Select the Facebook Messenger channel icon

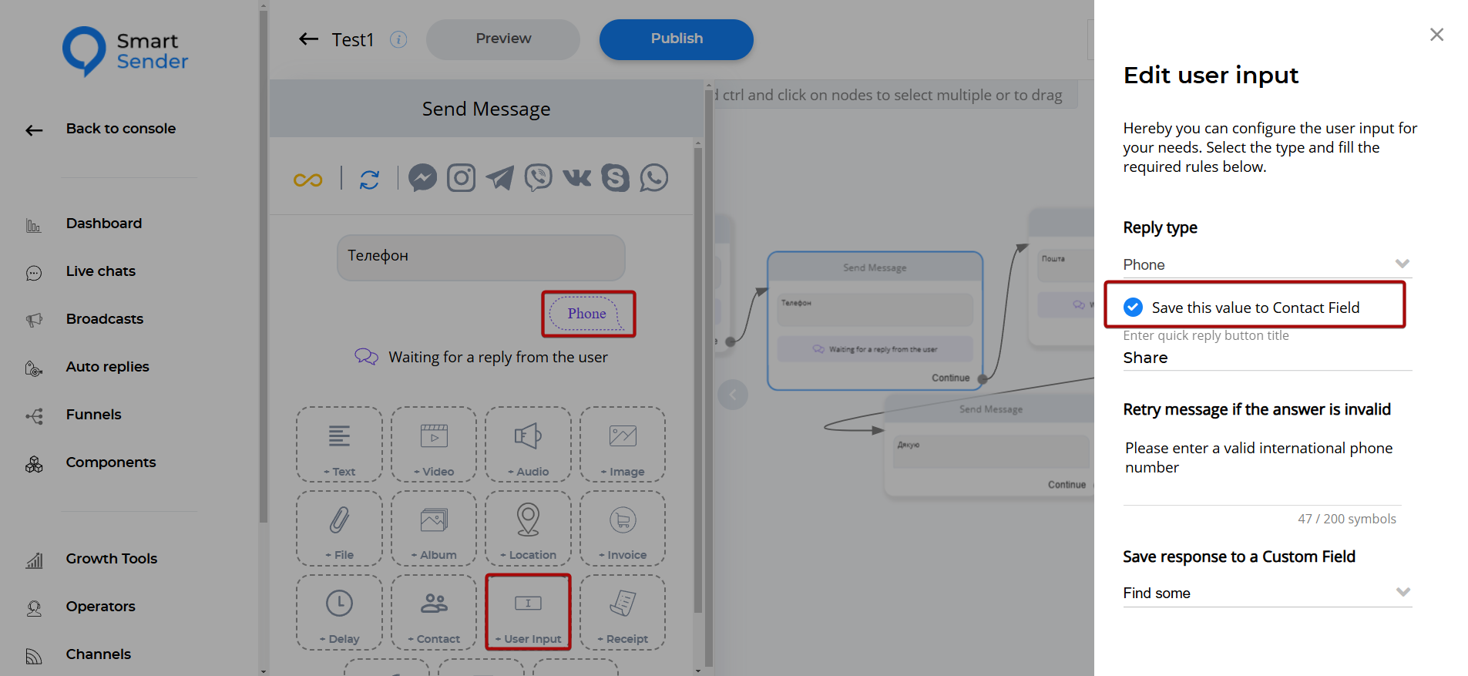pyautogui.click(x=422, y=178)
